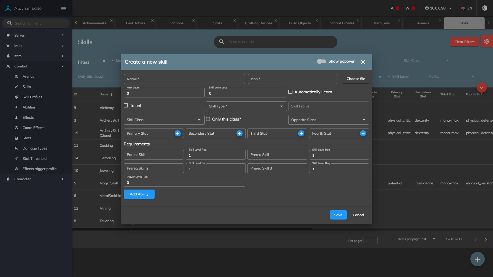Viewport: 493px width, 277px height.
Task: Open the top-right settings gear icon
Action: click(x=485, y=8)
